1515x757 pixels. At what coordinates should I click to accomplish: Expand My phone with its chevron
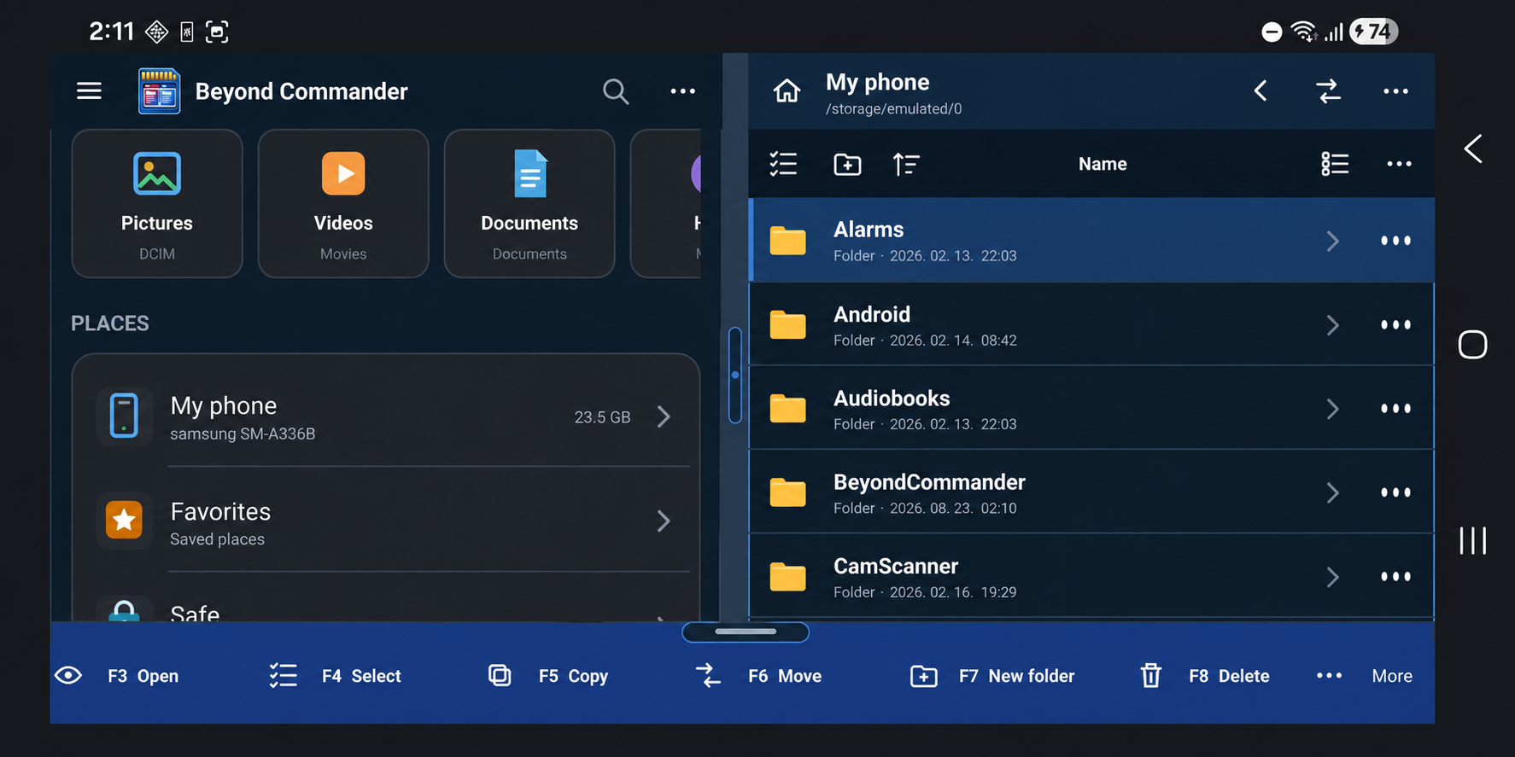(x=664, y=416)
